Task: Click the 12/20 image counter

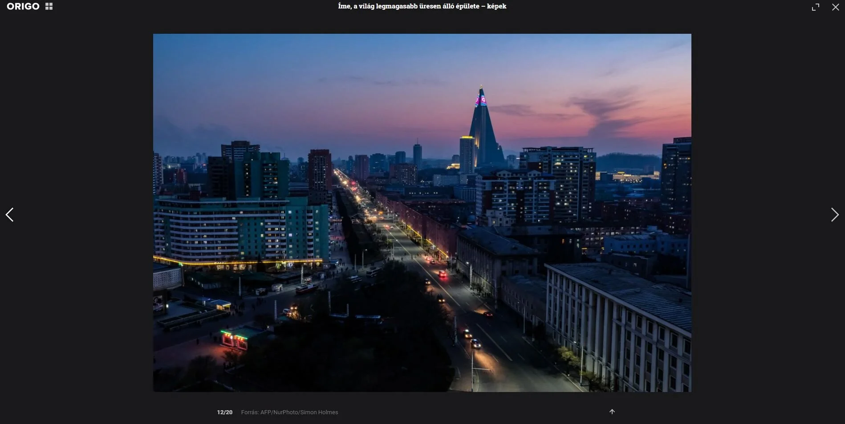Action: pyautogui.click(x=224, y=412)
